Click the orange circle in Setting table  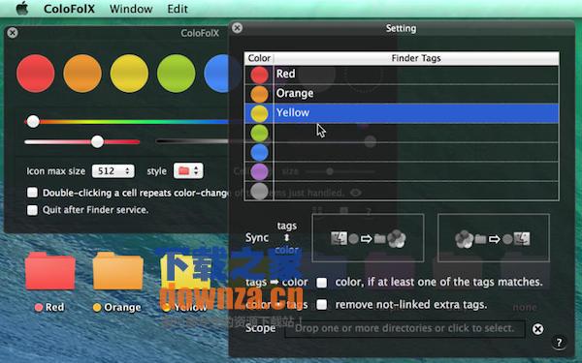click(259, 94)
